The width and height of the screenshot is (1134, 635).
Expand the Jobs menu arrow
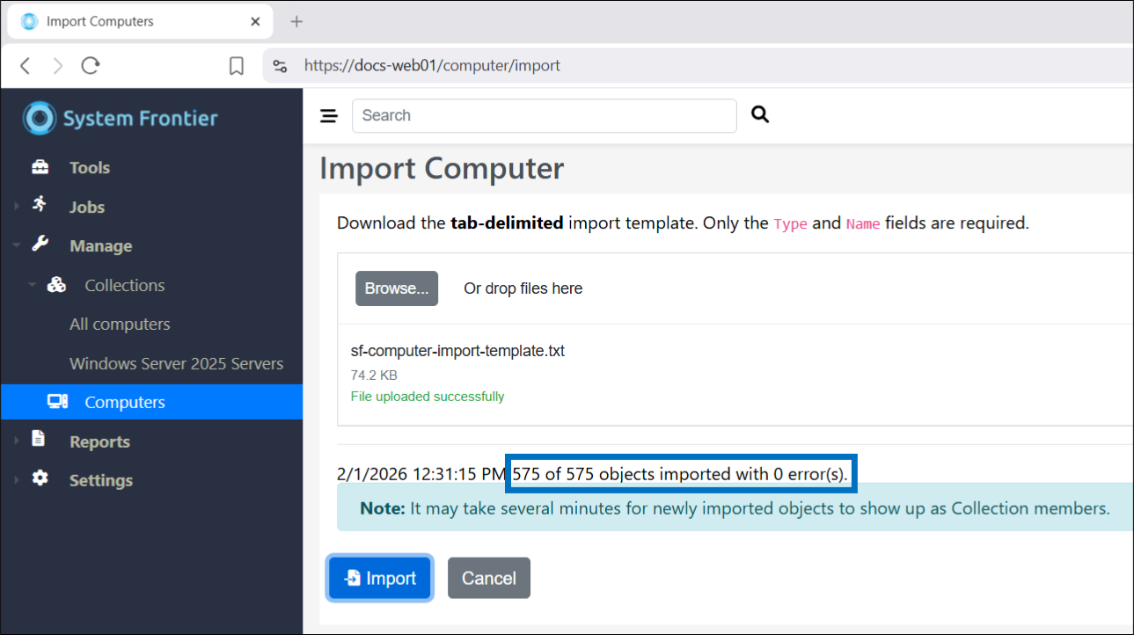pyautogui.click(x=16, y=207)
